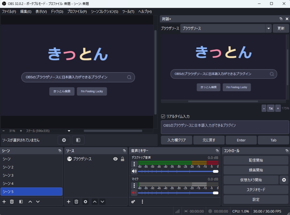This screenshot has height=215, width=290.
Task: Open デスクトップ音声 options via vertical dots
Action: 134,164
